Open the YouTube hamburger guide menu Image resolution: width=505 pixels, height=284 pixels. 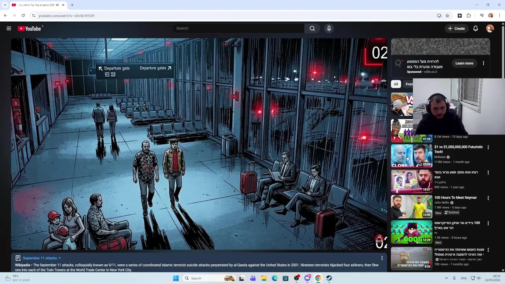tap(9, 28)
